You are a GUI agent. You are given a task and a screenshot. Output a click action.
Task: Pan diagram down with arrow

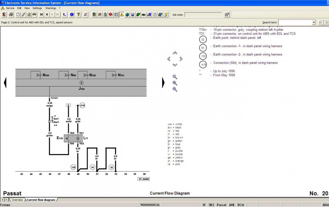click(x=175, y=65)
